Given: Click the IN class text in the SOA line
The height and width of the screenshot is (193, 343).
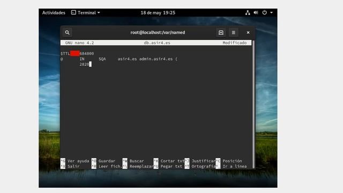Looking at the screenshot, I should (82, 59).
